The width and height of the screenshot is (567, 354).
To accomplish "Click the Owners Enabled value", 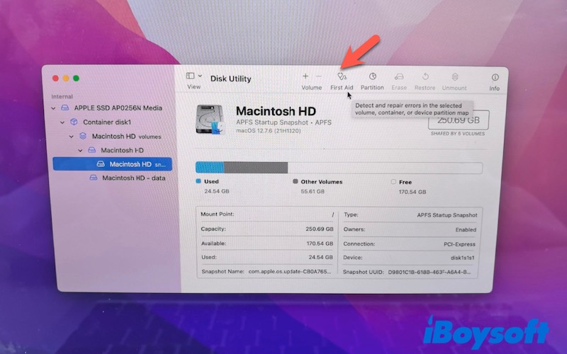I will pyautogui.click(x=466, y=229).
